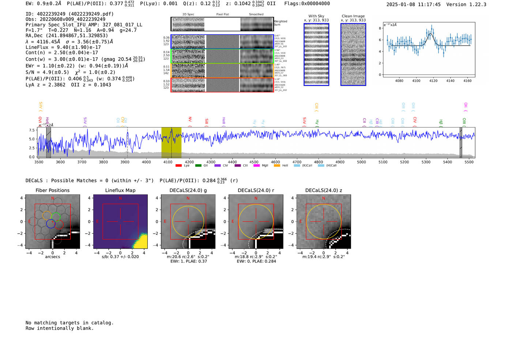Click the Smoothed column header

256,15
